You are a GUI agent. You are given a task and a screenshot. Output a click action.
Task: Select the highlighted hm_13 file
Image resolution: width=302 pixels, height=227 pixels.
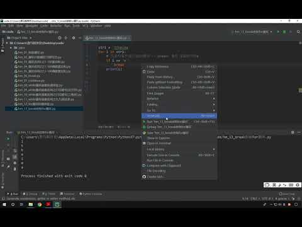pyautogui.click(x=35, y=109)
